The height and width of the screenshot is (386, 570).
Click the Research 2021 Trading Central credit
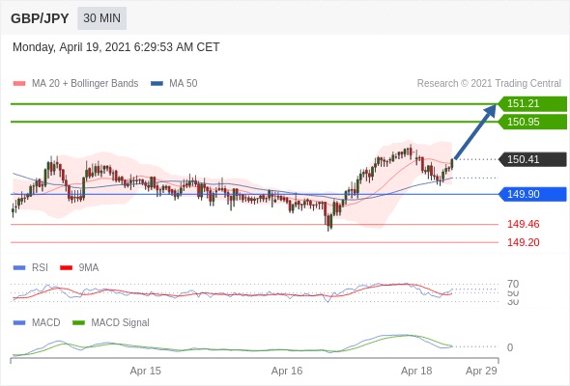[489, 84]
